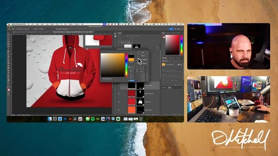Image resolution: width=278 pixels, height=156 pixels.
Task: Select the Lasso tool
Action: pyautogui.click(x=8, y=39)
